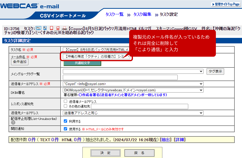Image resolution: width=242 pixels, height=158 pixels.
Task: Click the その他の通知先 text field
Action: click(x=139, y=106)
